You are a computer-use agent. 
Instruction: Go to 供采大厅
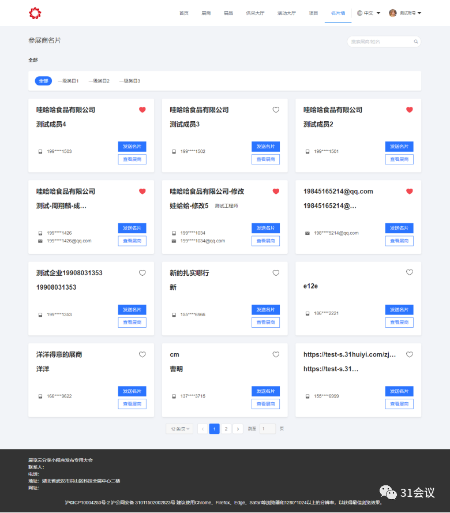click(255, 13)
